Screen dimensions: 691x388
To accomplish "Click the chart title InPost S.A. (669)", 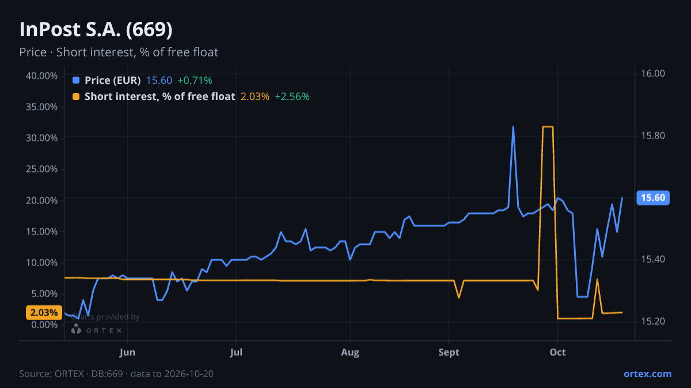I will (96, 29).
